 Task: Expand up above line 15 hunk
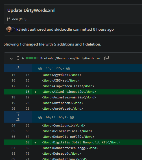[x=18, y=68]
